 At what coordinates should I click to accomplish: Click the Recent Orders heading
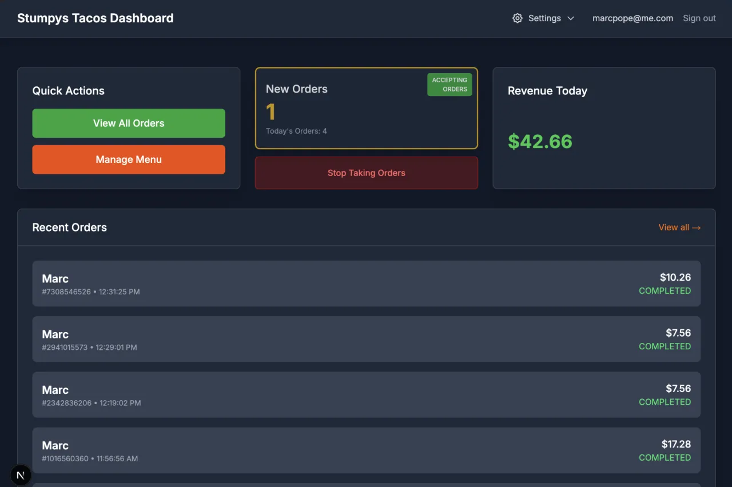click(x=70, y=227)
